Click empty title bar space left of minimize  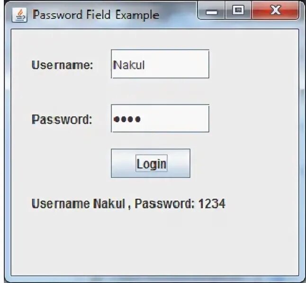pos(179,15)
